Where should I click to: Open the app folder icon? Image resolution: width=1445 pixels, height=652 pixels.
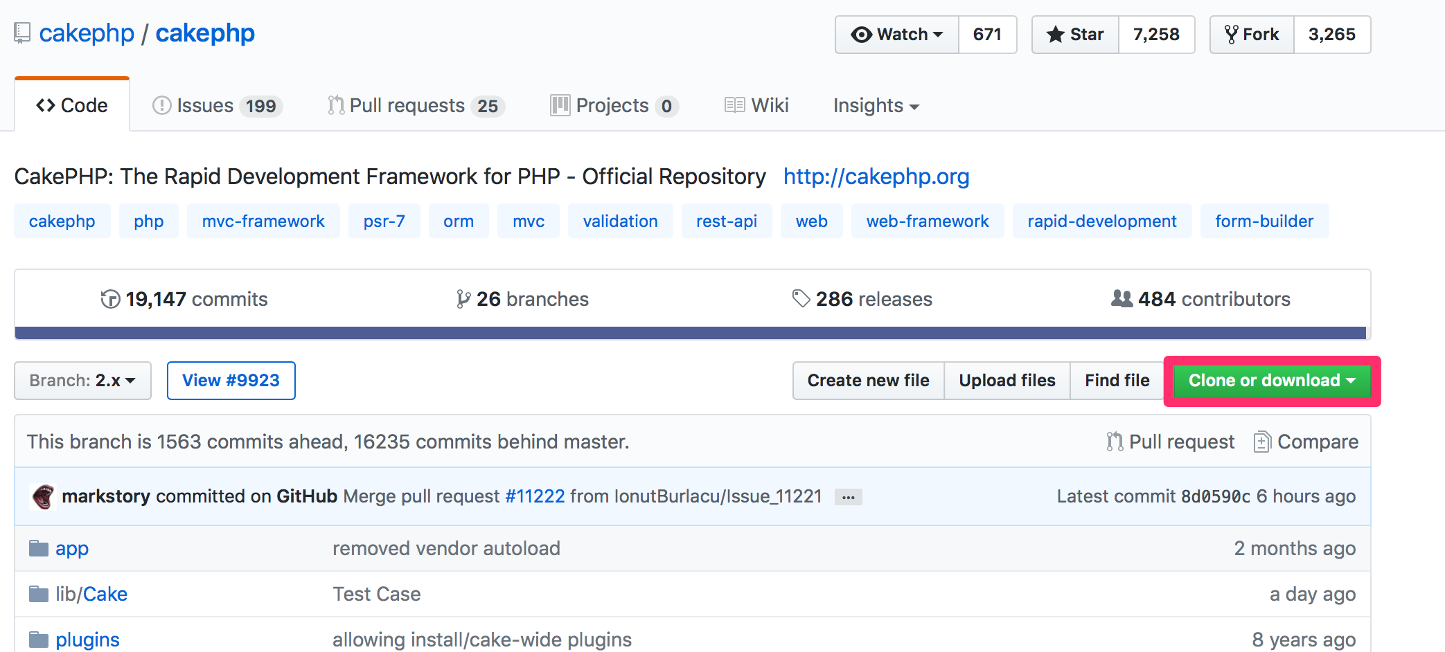point(39,548)
